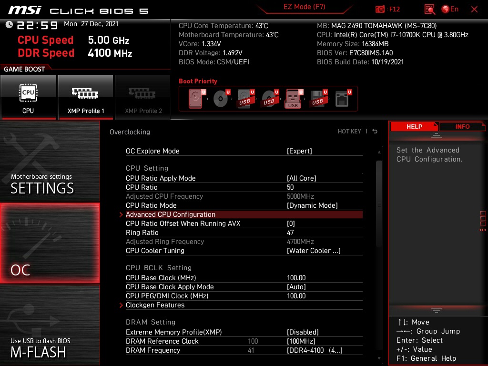Click the back arrow next to HOT KEY

[375, 132]
